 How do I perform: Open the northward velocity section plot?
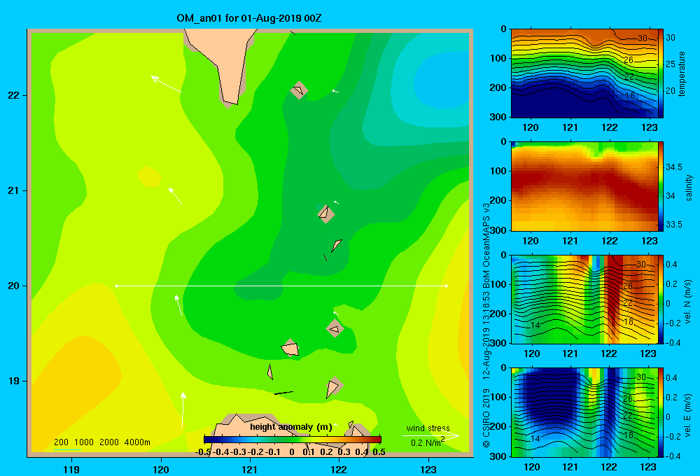[x=584, y=299]
